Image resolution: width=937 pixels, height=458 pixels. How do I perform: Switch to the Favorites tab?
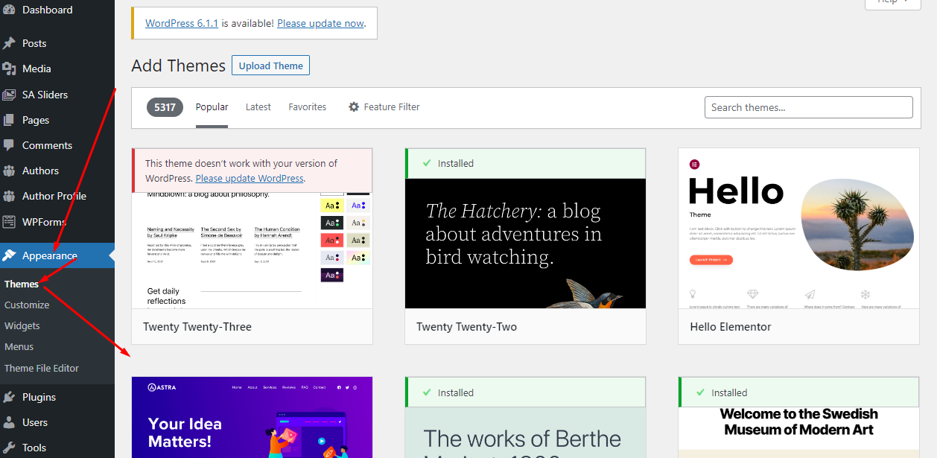[x=308, y=107]
